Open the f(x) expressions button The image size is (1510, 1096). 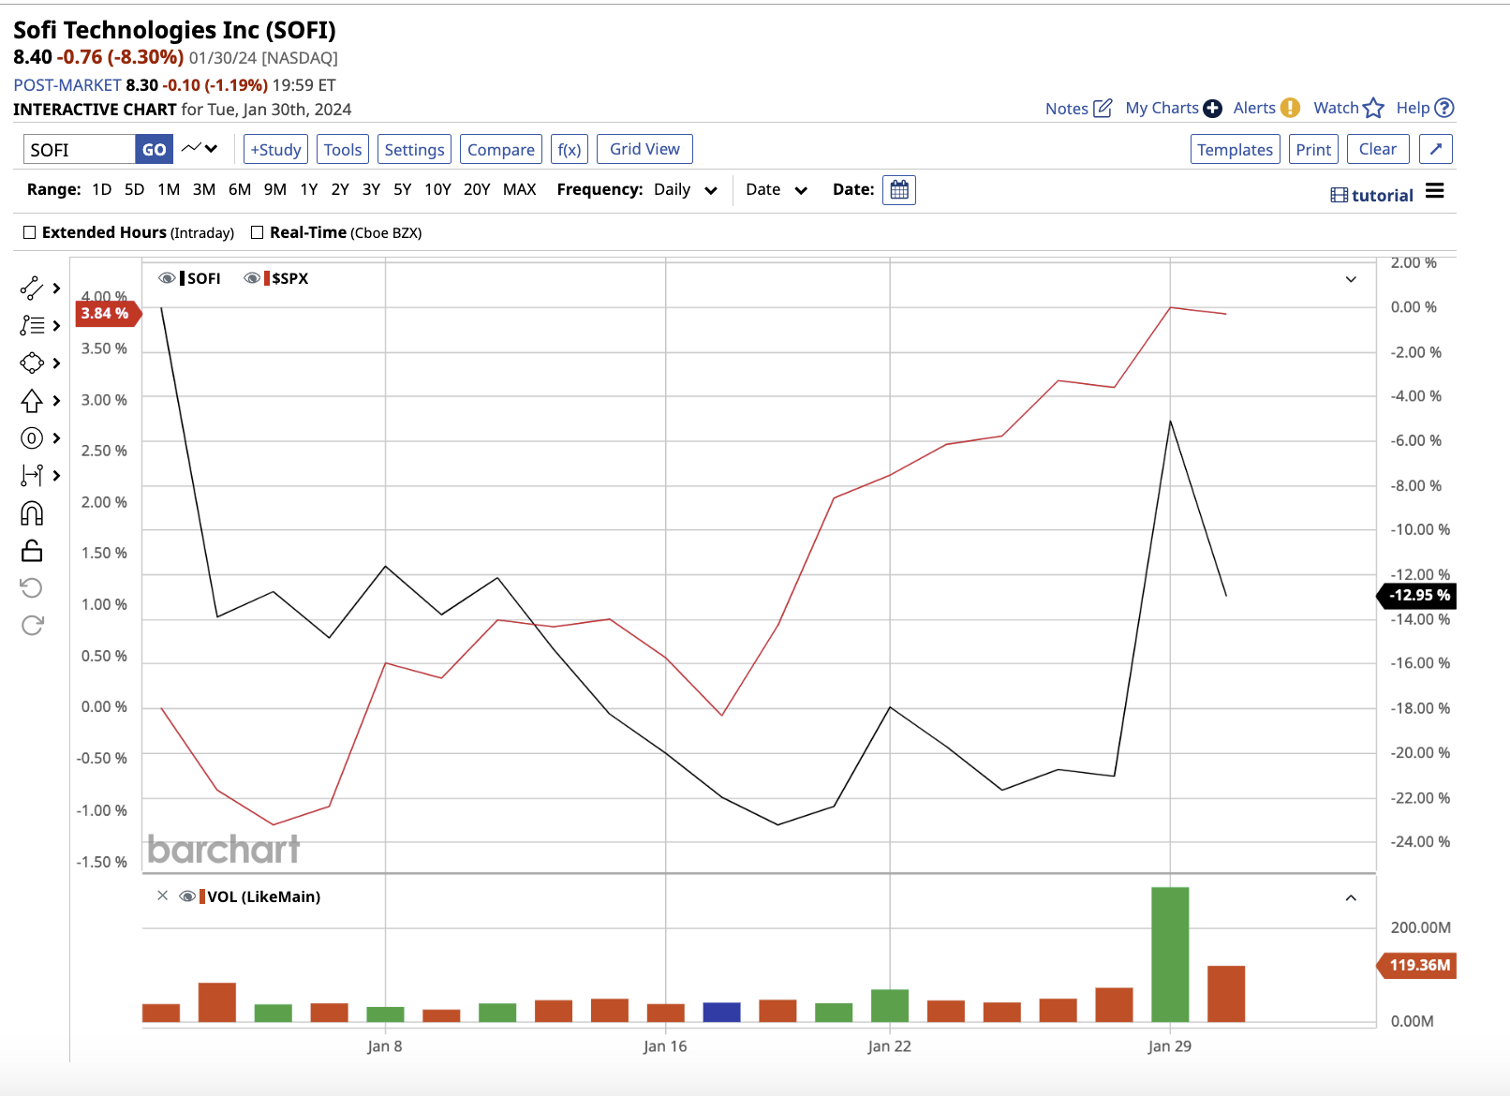click(x=570, y=149)
